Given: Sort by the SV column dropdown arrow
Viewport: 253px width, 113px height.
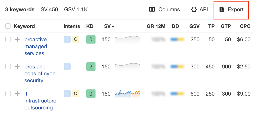Looking at the screenshot, I should (x=113, y=26).
